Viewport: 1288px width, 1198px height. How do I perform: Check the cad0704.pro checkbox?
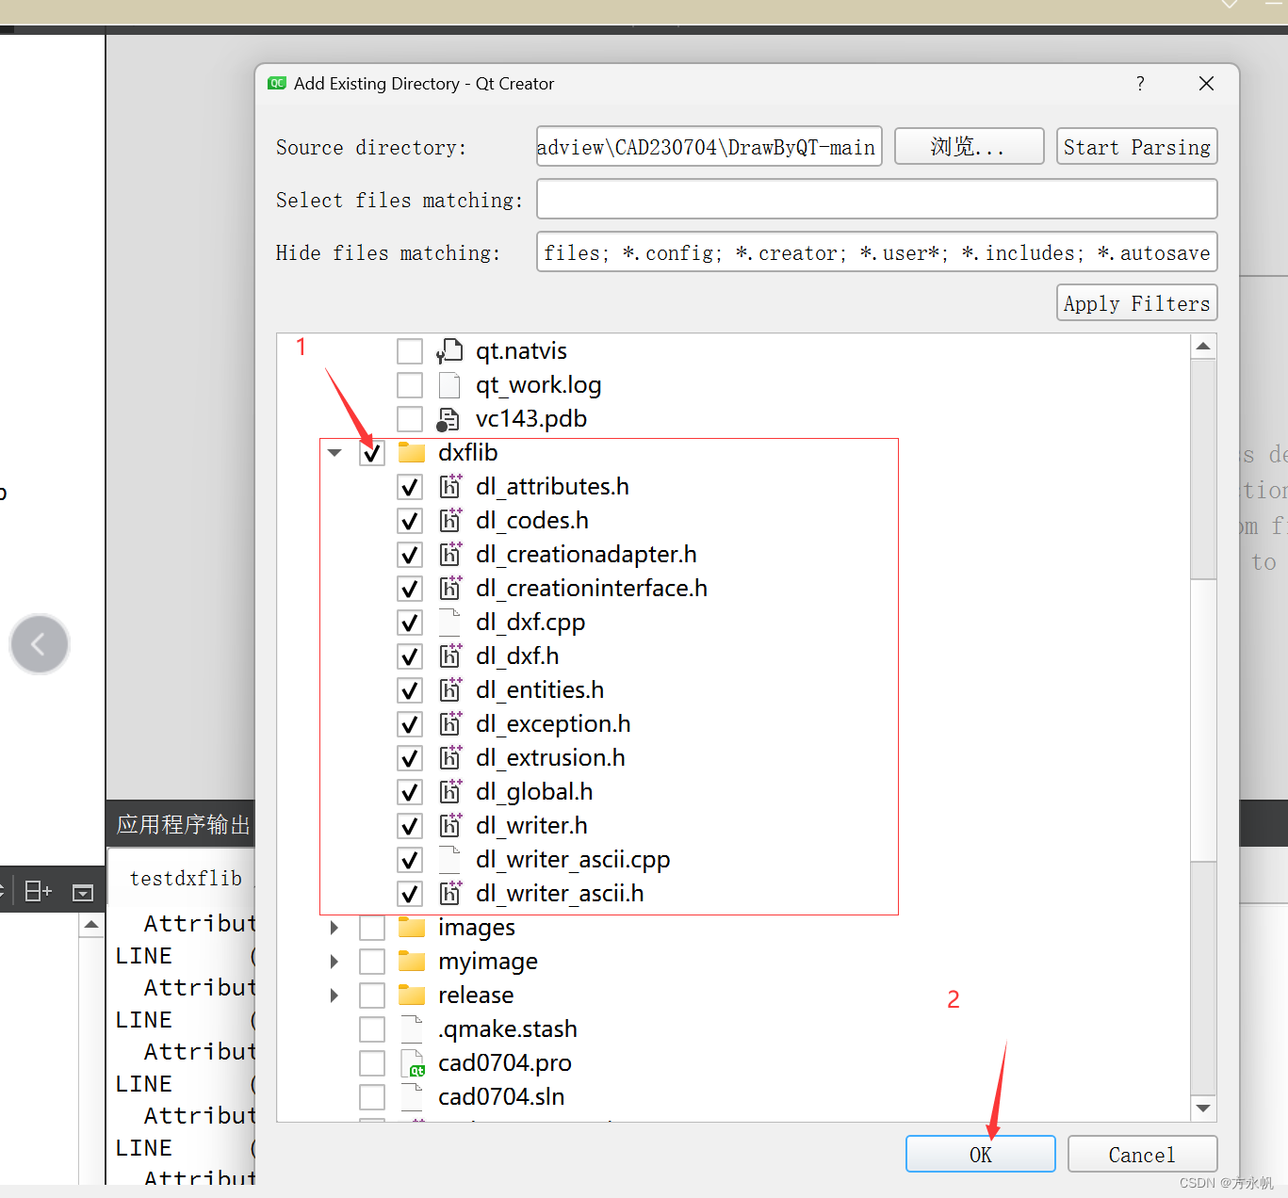372,1063
